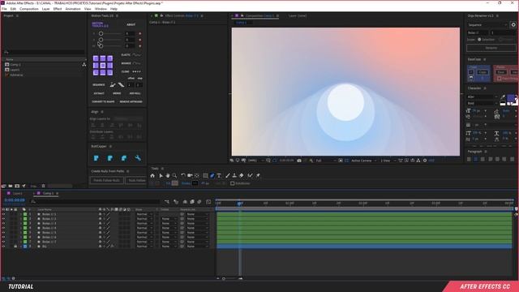
Task: Hide the BG layer eye
Action: pos(3,247)
